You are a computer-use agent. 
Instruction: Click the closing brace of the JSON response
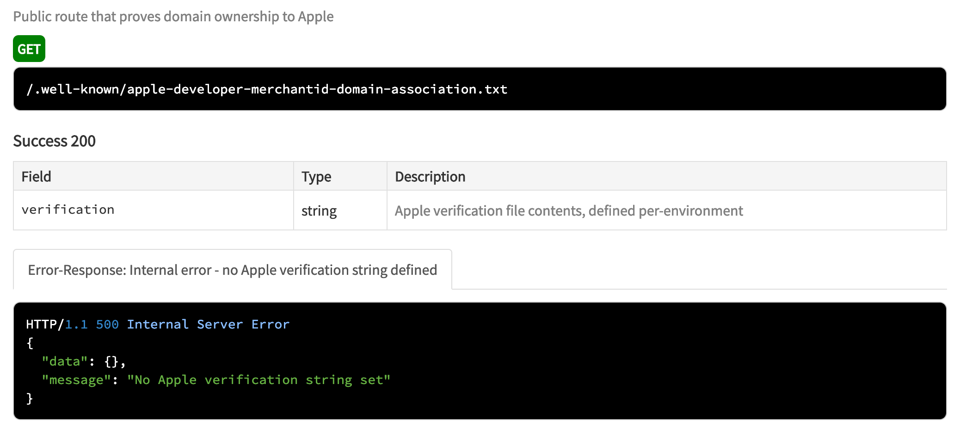[x=30, y=398]
